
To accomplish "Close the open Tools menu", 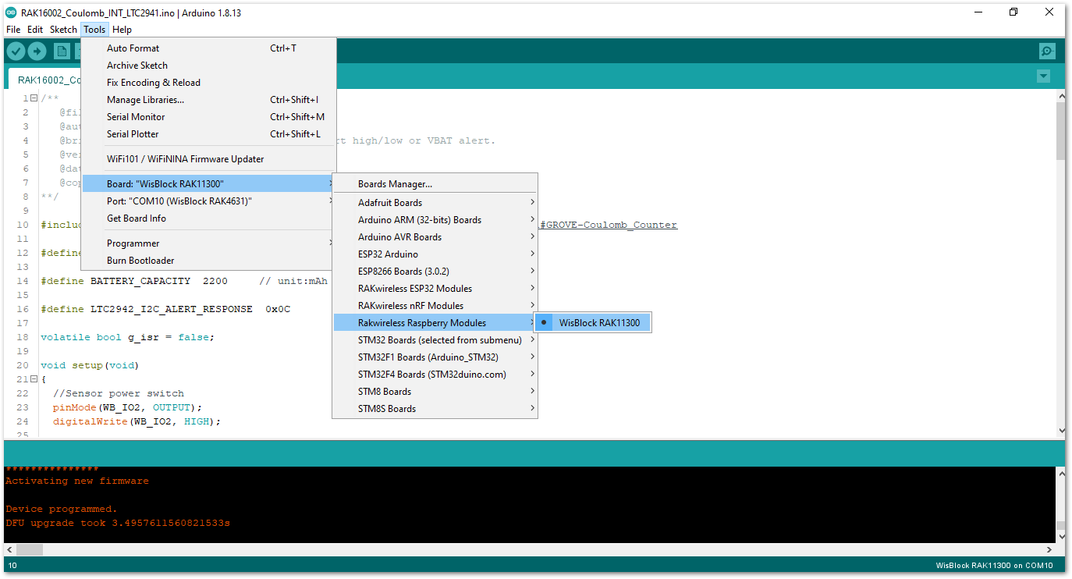I will (94, 30).
